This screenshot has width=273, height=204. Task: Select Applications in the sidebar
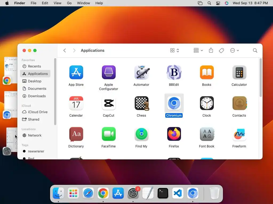[35, 74]
